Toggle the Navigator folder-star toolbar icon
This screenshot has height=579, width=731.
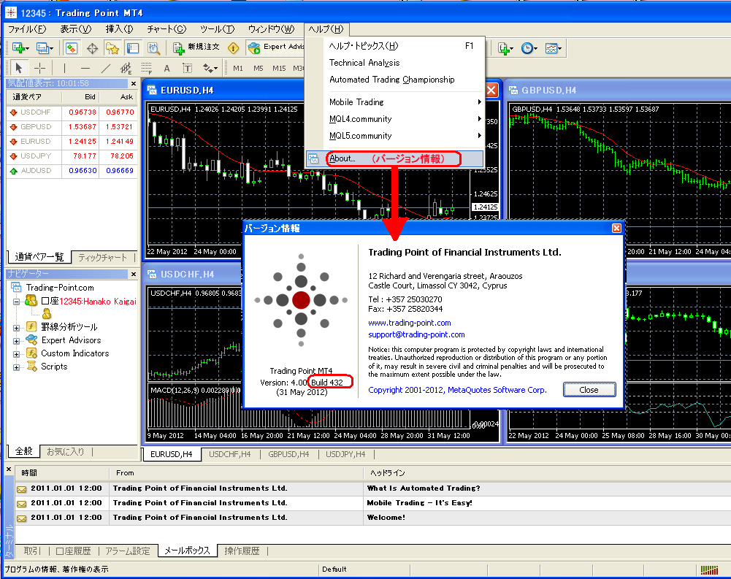(112, 47)
